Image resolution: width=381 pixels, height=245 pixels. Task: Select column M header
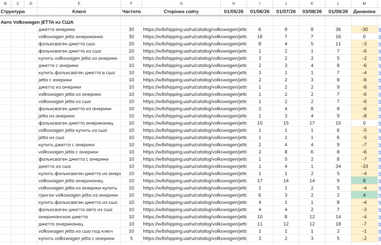coord(364,3)
